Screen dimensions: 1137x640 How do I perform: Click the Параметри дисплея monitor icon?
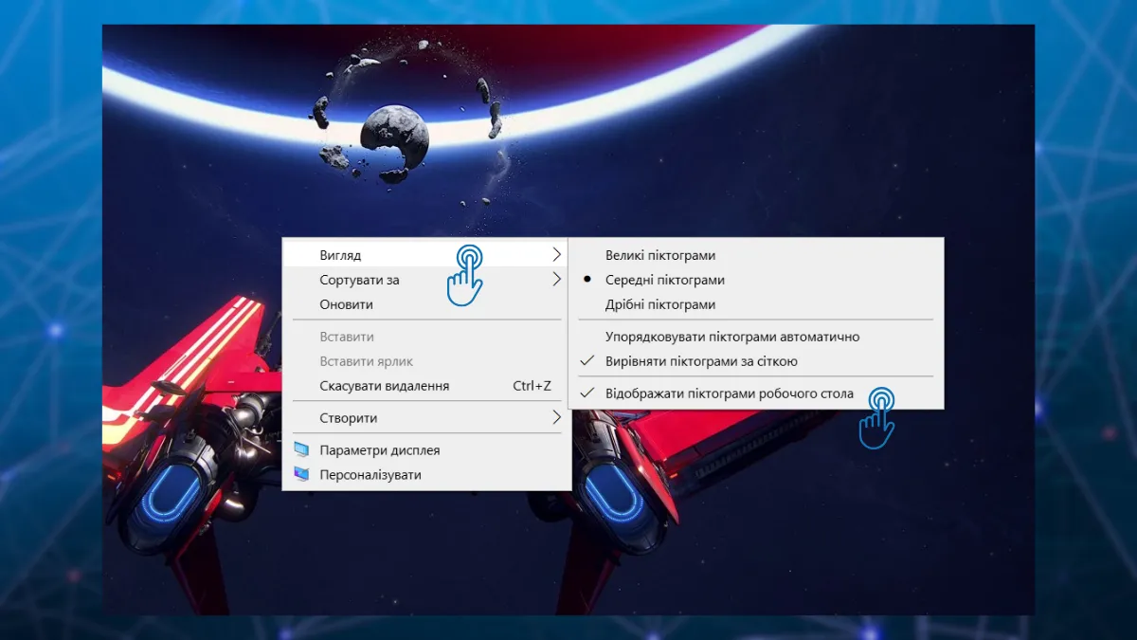[301, 449]
